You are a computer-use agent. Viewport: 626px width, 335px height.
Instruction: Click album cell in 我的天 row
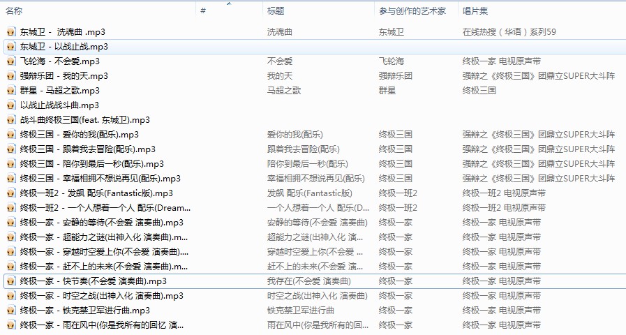(x=539, y=76)
